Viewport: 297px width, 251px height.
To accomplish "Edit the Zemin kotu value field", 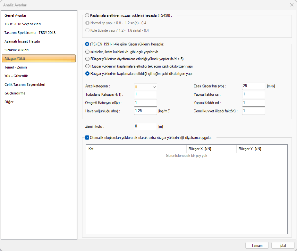I will pos(145,126).
